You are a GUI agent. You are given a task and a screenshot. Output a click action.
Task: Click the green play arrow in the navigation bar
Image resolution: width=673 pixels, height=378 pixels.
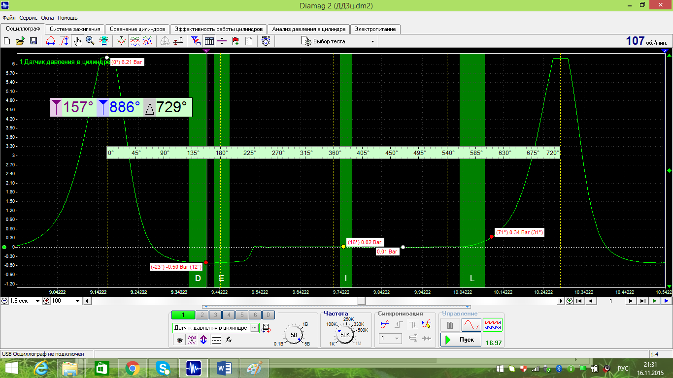tap(655, 301)
